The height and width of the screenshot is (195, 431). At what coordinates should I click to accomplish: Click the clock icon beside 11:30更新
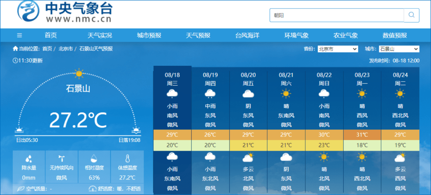click(x=15, y=61)
